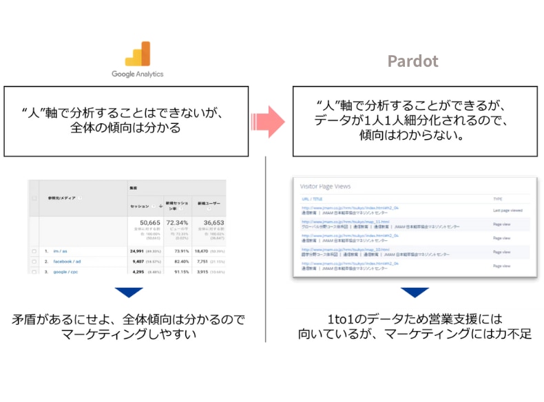
Task: Open the google / cpc source link
Action: (65, 271)
